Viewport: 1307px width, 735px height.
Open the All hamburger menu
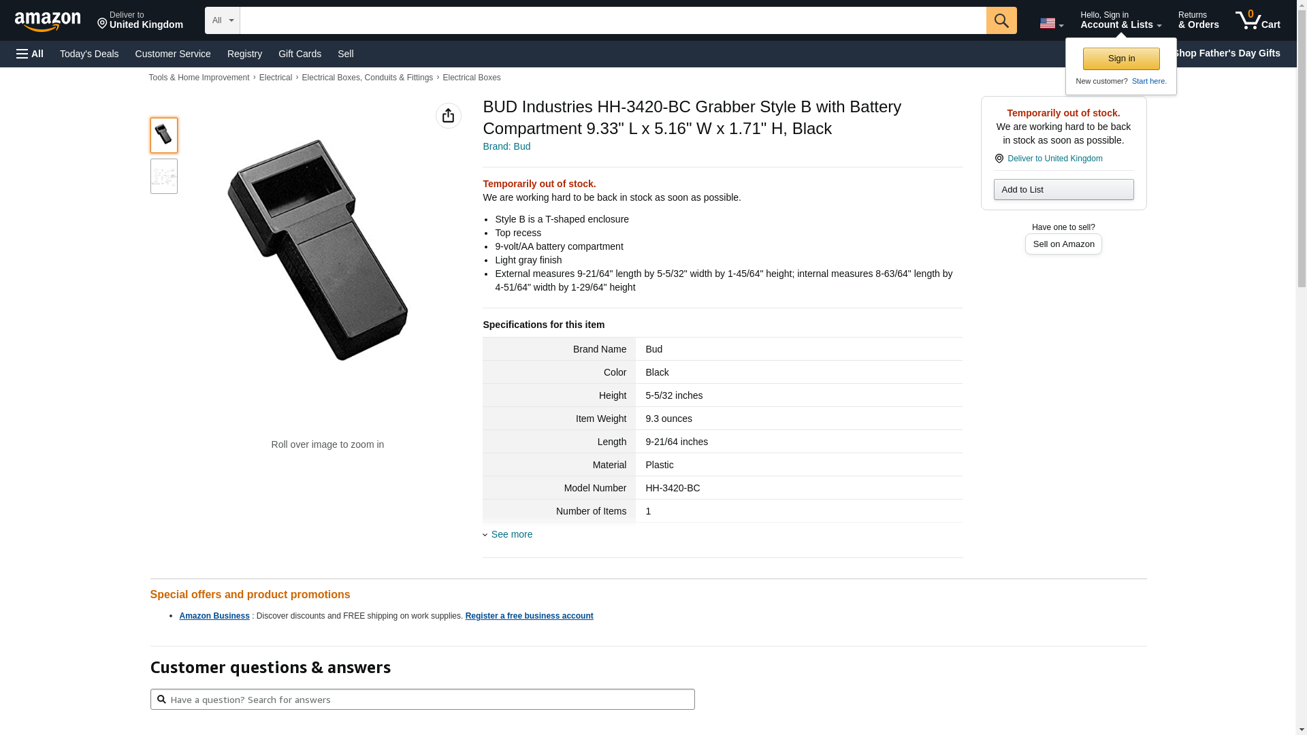click(30, 54)
